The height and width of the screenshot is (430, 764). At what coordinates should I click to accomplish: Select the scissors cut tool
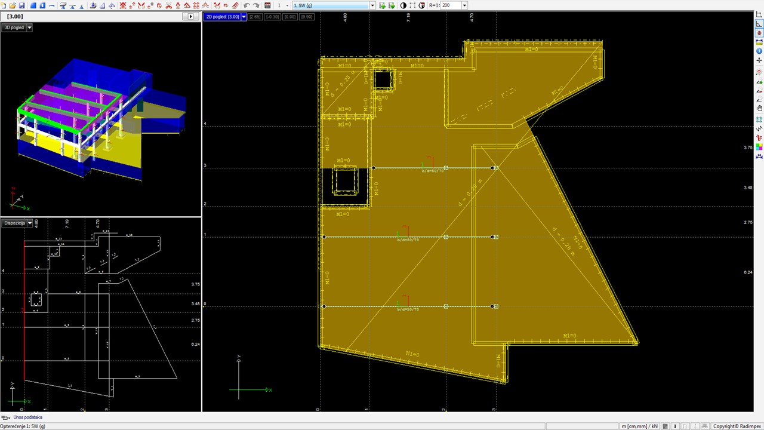(170, 5)
